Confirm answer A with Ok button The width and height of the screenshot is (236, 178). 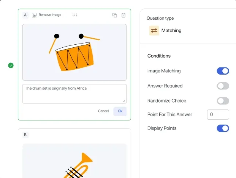pos(120,111)
